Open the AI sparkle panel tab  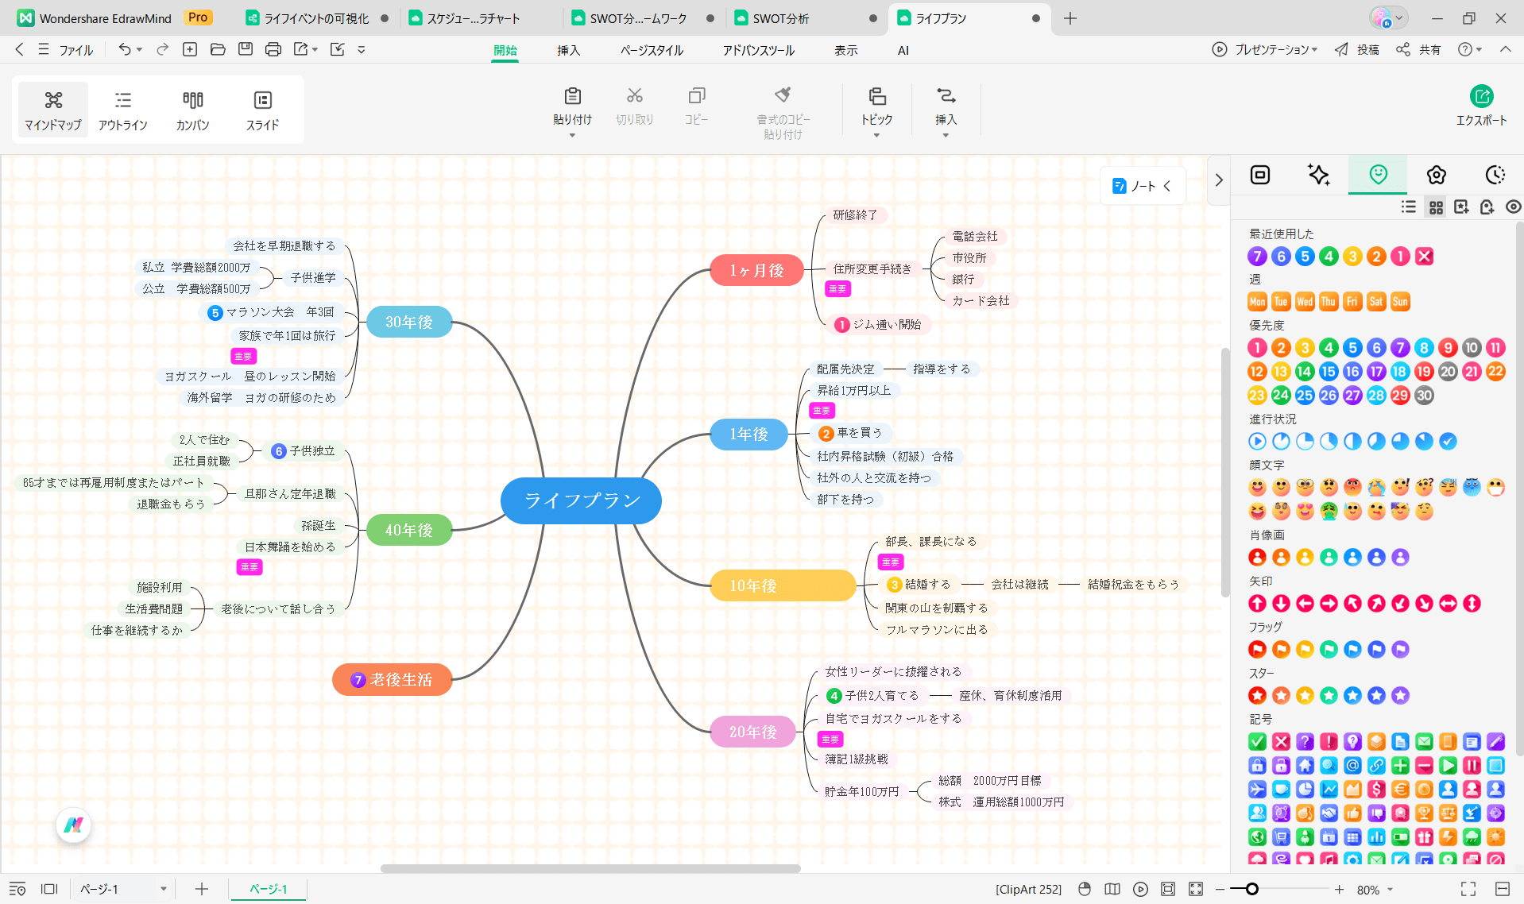[1318, 175]
